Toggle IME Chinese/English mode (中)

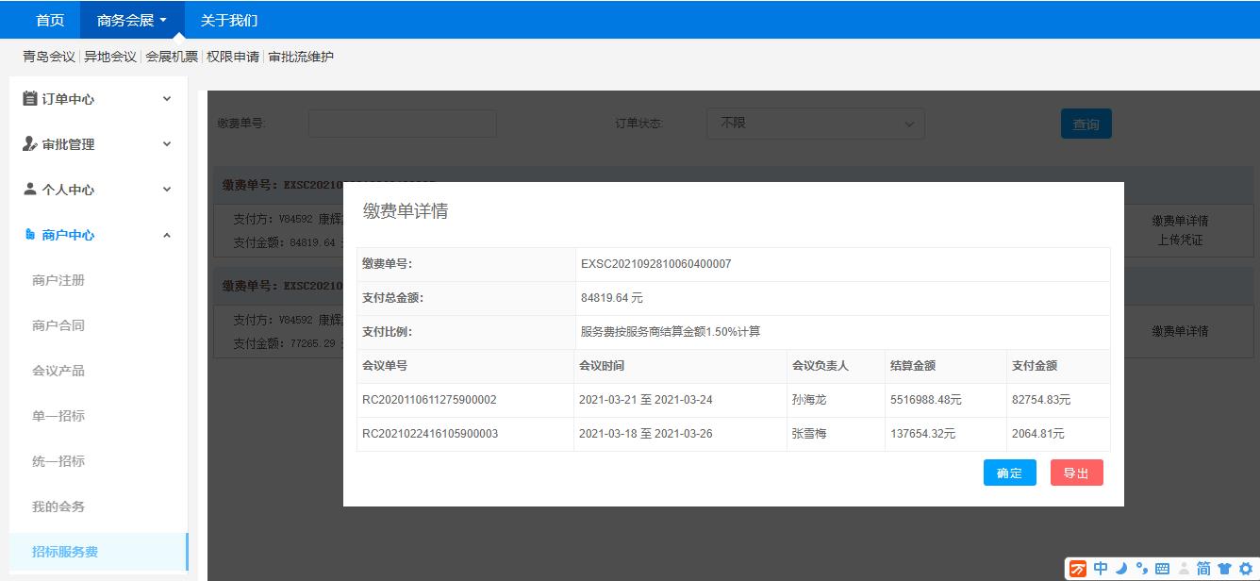1101,569
